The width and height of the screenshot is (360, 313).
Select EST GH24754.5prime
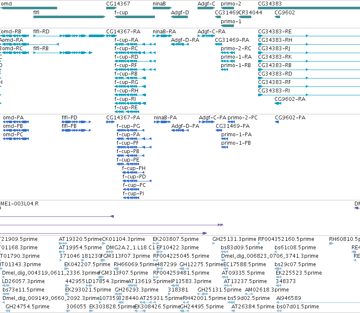[8, 311]
